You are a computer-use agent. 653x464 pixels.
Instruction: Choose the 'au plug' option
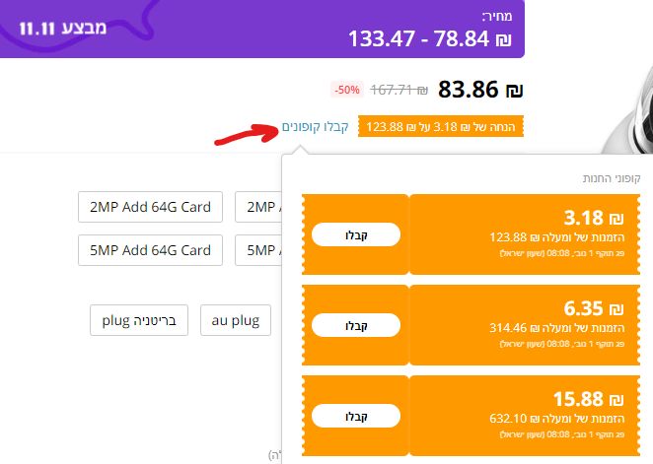(236, 320)
